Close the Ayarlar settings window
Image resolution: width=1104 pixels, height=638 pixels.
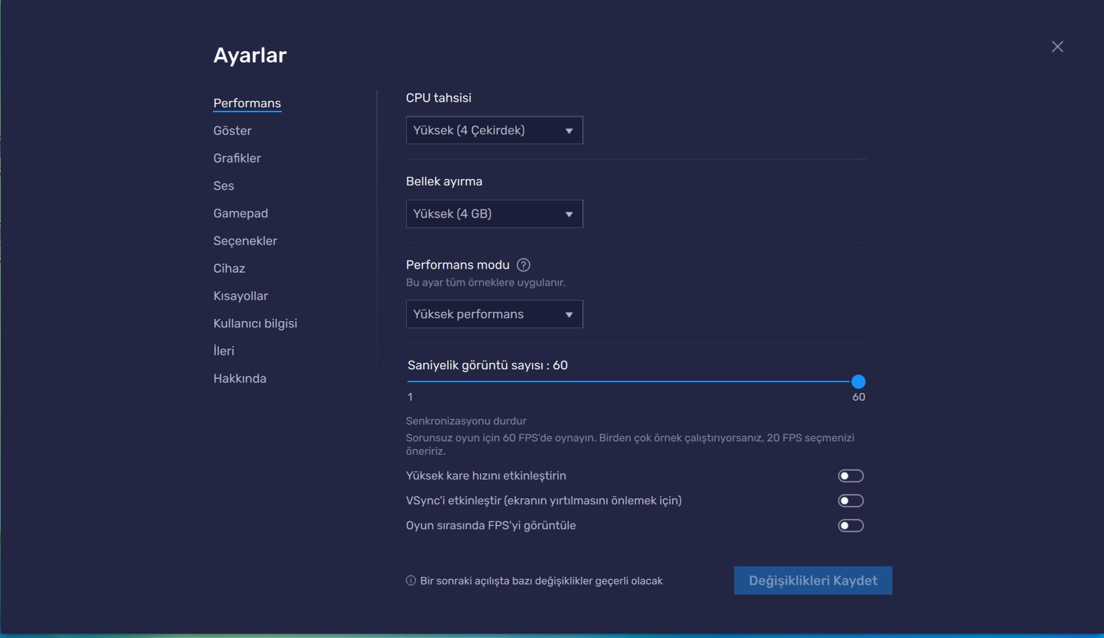coord(1057,47)
